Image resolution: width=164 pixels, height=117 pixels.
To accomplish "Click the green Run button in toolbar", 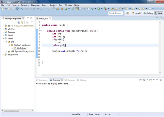I will pyautogui.click(x=99, y=9).
